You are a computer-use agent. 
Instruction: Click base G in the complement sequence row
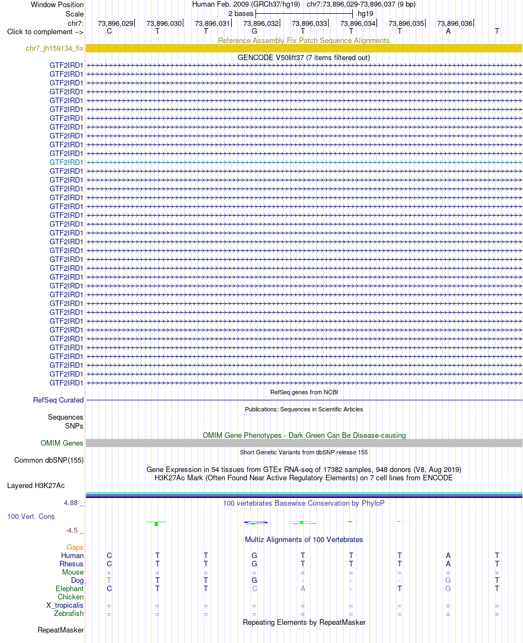pyautogui.click(x=254, y=31)
